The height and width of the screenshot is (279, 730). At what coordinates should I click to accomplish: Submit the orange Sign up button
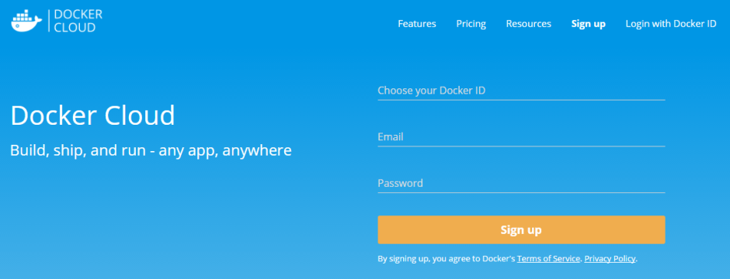click(x=521, y=230)
